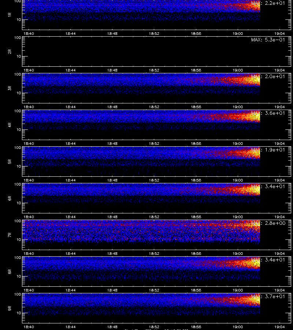Click the 19:00 time label under panel 6R
The width and height of the screenshot is (293, 330).
tap(238, 217)
